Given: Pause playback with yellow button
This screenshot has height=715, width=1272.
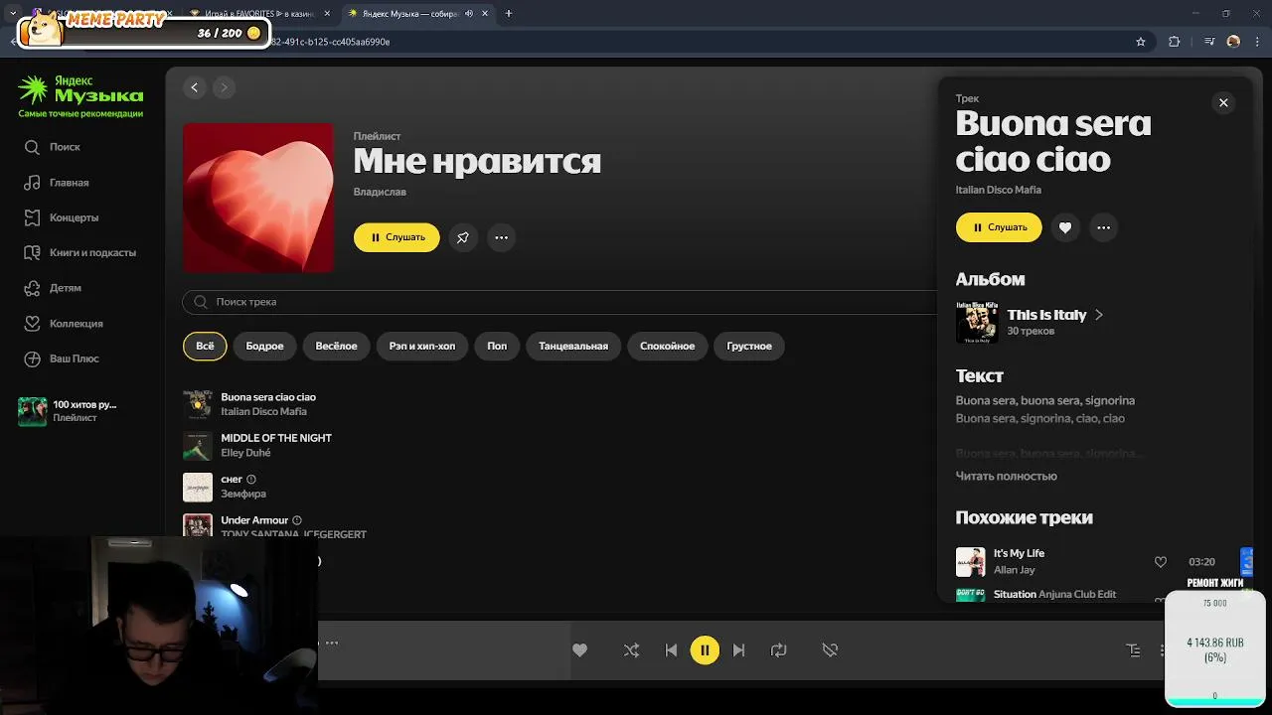Looking at the screenshot, I should coord(705,650).
